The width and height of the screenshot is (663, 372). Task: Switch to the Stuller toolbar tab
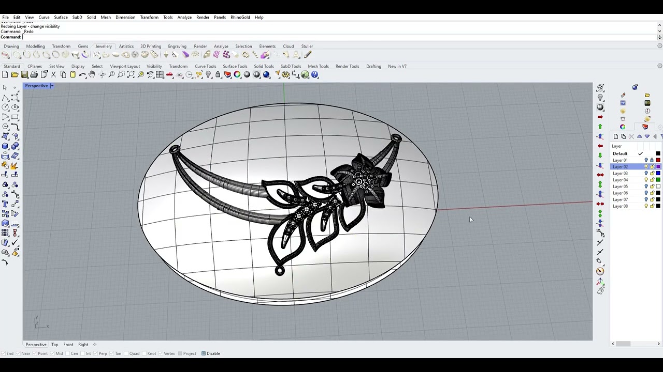point(307,47)
